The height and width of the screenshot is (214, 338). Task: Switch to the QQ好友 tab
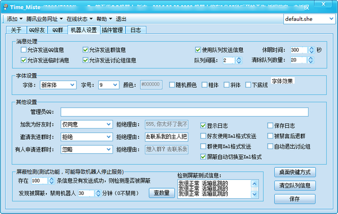pos(37,30)
